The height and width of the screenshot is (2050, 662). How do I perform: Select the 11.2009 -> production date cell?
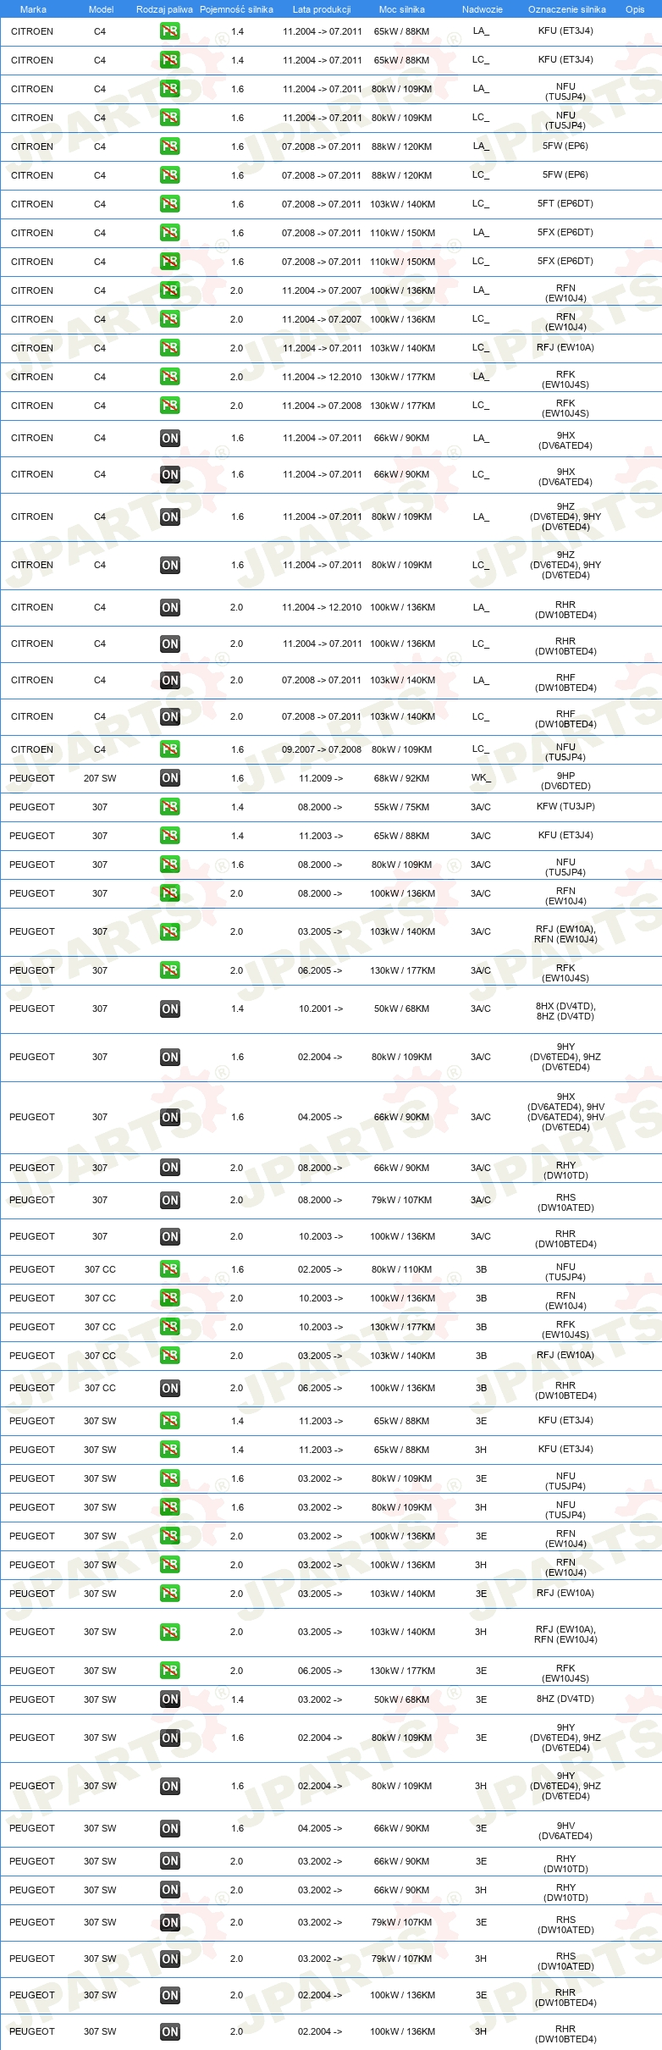pos(320,778)
